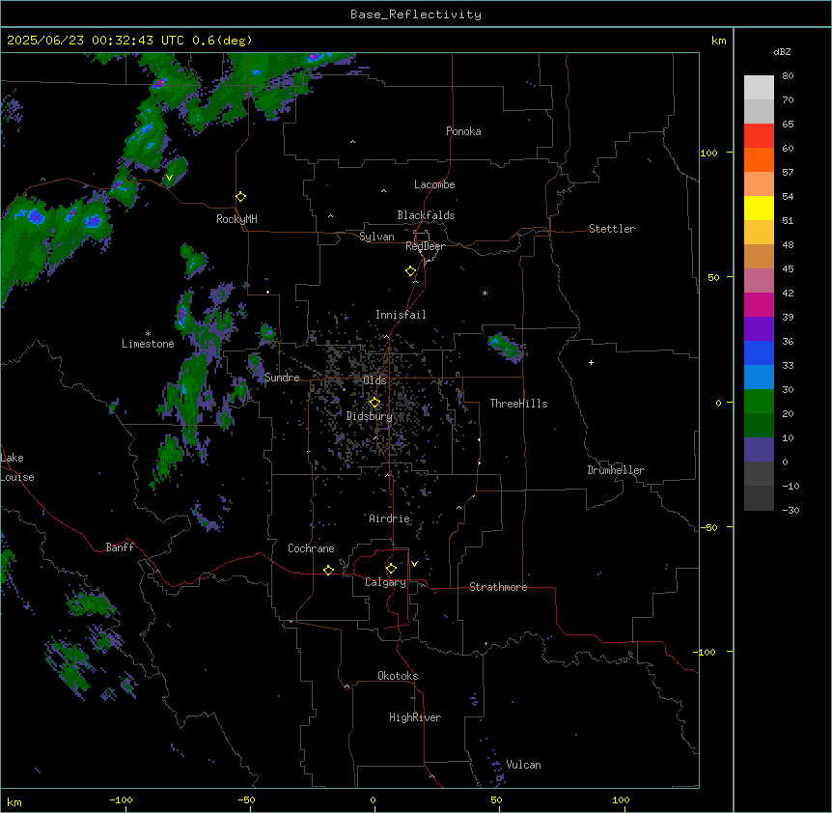
Task: Click the -30 value in dBZ legend
Action: 790,510
